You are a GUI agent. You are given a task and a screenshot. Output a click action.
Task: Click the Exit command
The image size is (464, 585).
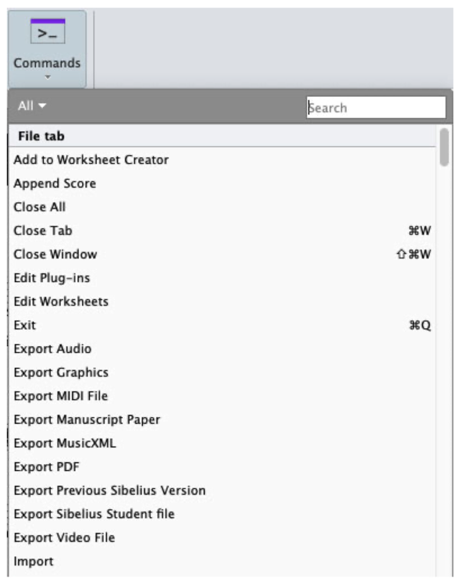(25, 325)
